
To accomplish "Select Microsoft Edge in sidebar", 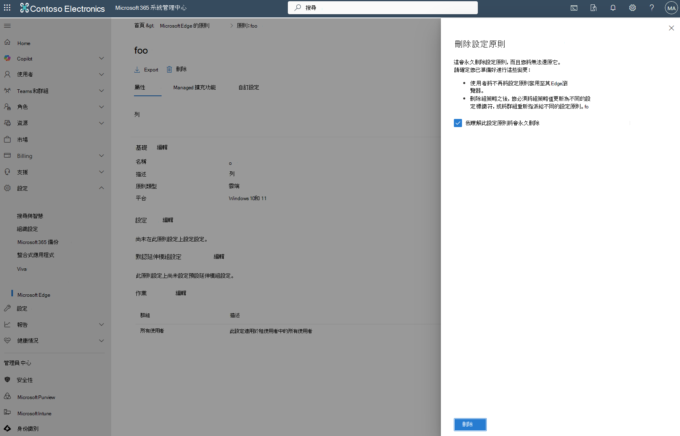I will pyautogui.click(x=34, y=295).
